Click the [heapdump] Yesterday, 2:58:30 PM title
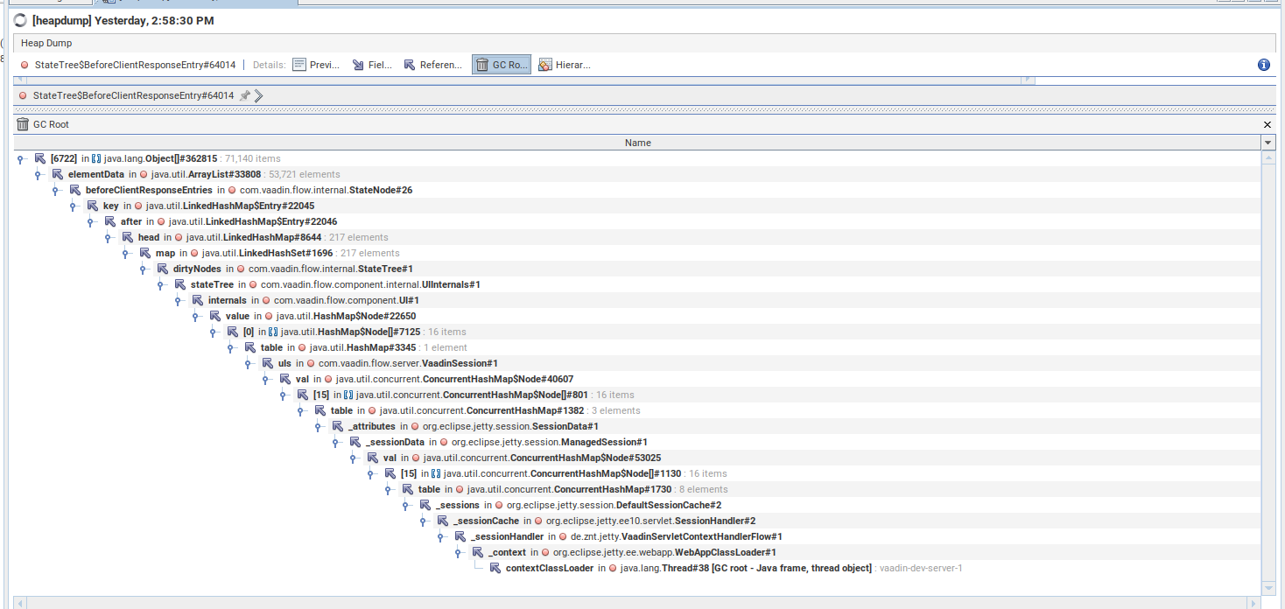The width and height of the screenshot is (1285, 609). click(123, 20)
